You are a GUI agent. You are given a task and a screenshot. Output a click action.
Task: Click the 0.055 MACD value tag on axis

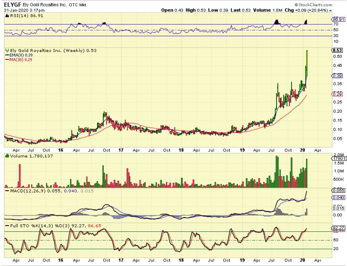click(x=339, y=191)
